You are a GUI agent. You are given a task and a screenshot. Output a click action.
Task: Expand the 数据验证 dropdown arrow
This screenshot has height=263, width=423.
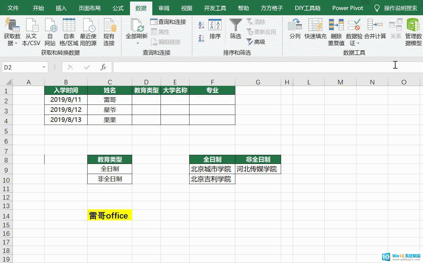[x=358, y=44]
